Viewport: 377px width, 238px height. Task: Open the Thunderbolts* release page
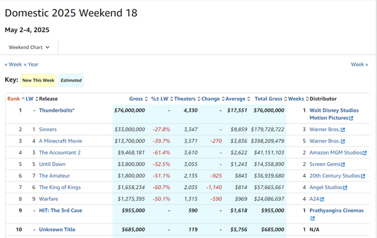pos(57,111)
